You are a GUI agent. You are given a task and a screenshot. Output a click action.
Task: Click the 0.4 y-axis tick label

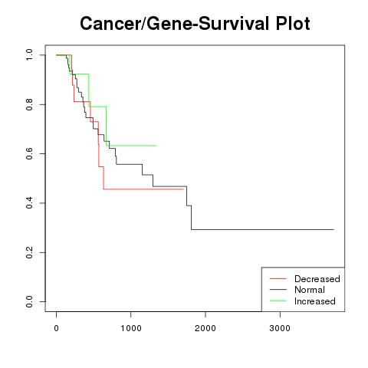click(x=29, y=203)
